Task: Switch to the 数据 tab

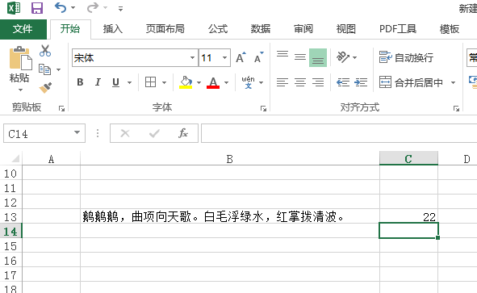Action: [261, 29]
